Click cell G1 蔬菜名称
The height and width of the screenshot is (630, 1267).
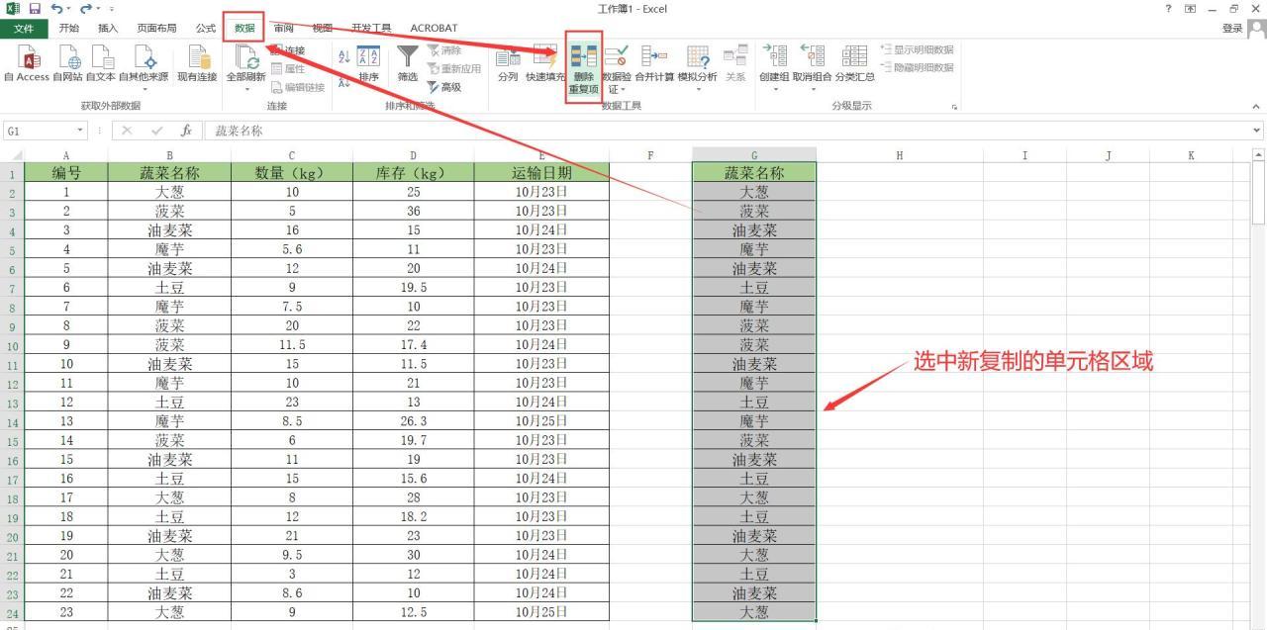point(754,173)
